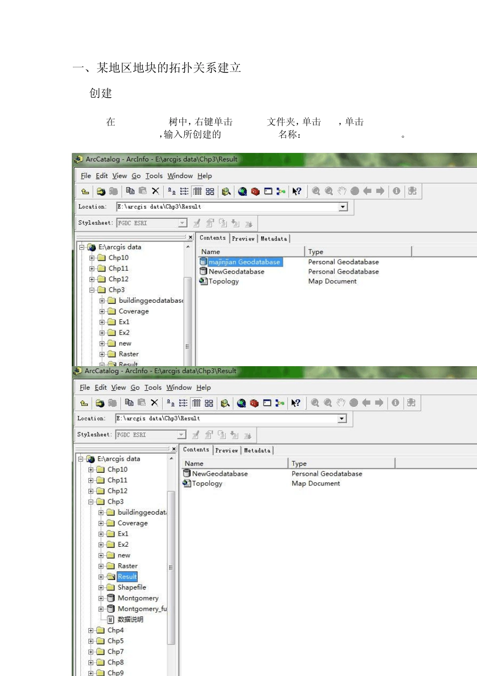Switch to Large Icons in lower window
Image resolution: width=477 pixels, height=676 pixels.
click(x=171, y=403)
